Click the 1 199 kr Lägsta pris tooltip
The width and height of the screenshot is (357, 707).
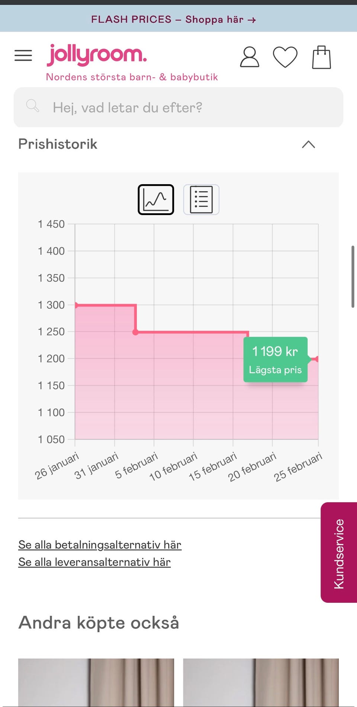(x=275, y=359)
